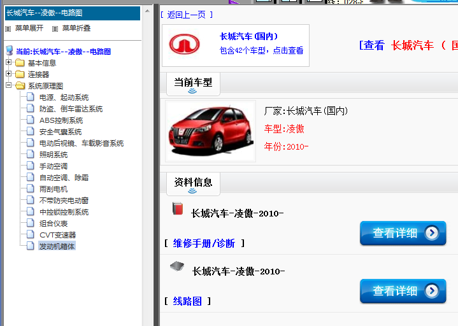This screenshot has height=326, width=458.
Task: Collapse the 系统原理图 tree node
Action: click(x=8, y=86)
